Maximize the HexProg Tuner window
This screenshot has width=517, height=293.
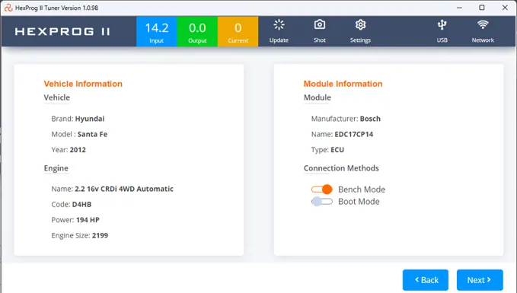(482, 8)
